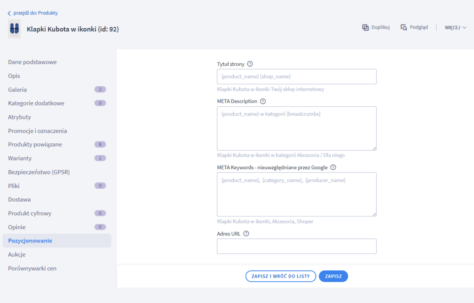The image size is (474, 303).
Task: Focus the META Description textarea
Action: [297, 129]
